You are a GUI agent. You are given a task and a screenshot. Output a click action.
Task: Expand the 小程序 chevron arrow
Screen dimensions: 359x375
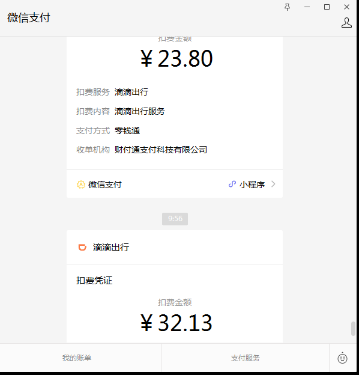tap(273, 184)
